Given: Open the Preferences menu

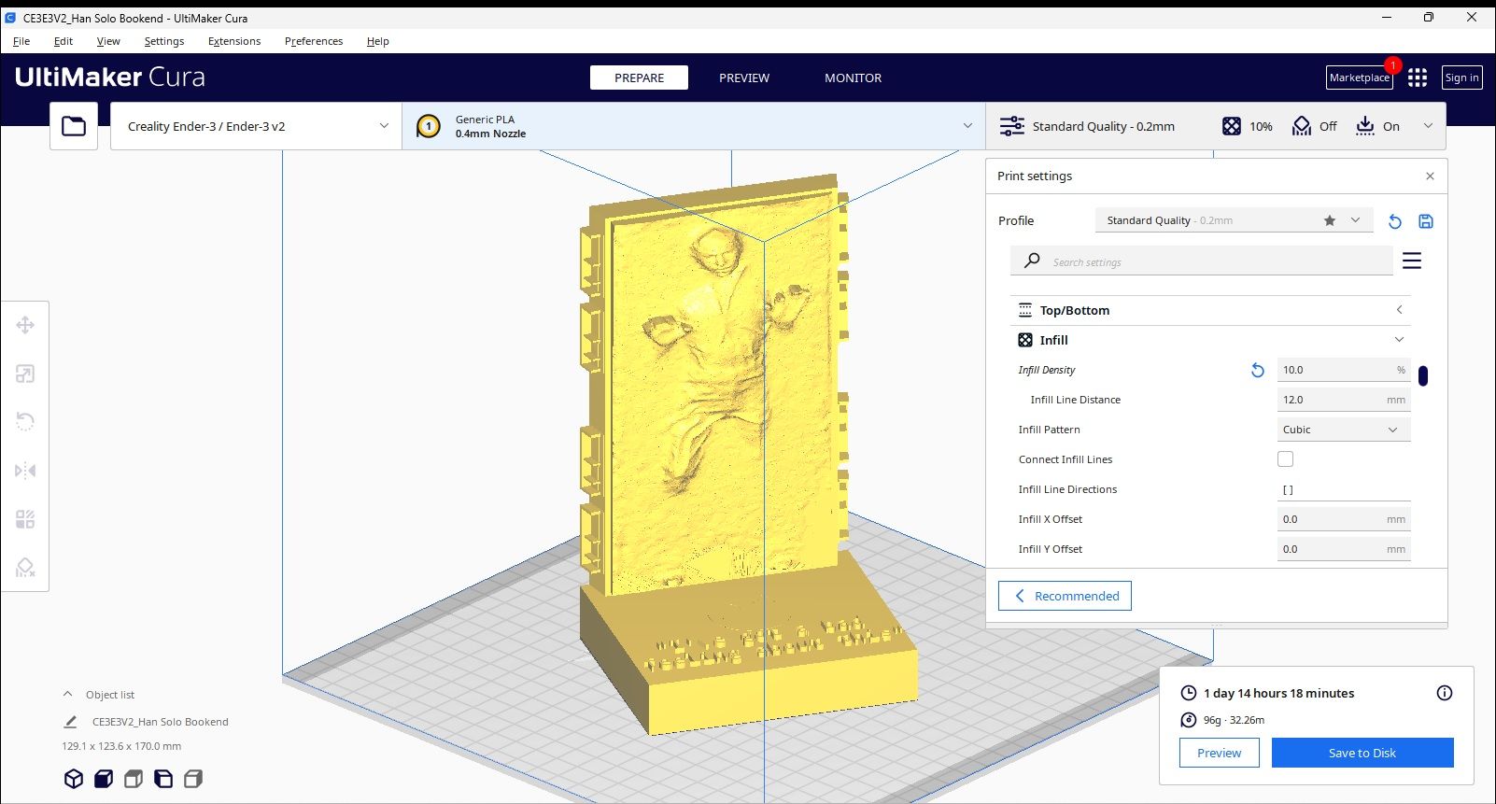Looking at the screenshot, I should coord(314,41).
